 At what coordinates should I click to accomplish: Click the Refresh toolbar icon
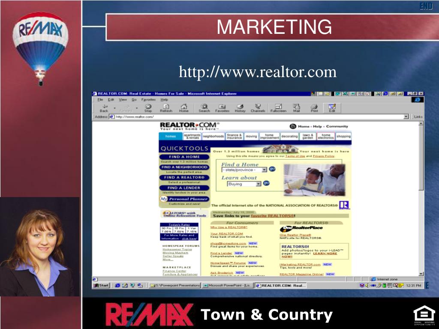166,108
